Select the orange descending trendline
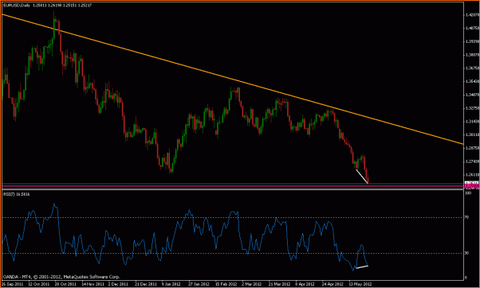Viewport: 480px width, 288px height. coord(233,80)
